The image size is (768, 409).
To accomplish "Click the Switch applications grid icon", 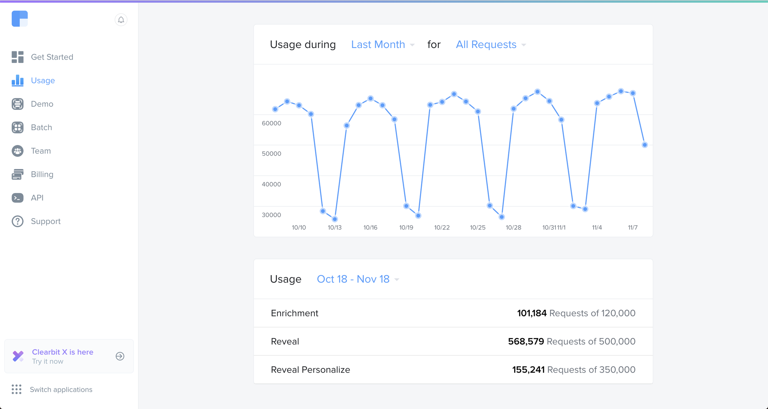I will pos(16,389).
